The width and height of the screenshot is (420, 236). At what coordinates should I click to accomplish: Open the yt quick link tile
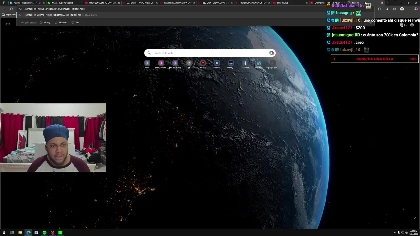pos(189,64)
